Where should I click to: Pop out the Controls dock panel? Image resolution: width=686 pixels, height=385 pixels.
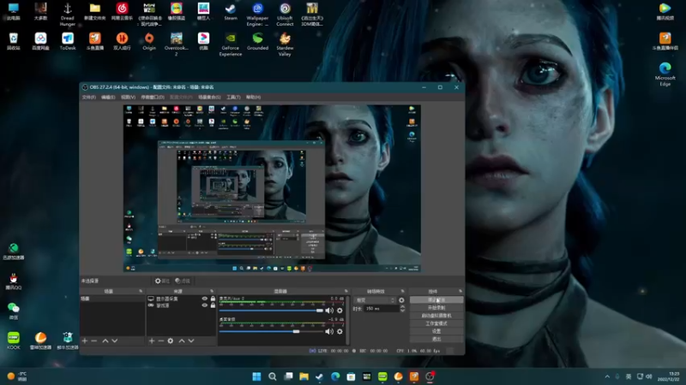(x=460, y=291)
